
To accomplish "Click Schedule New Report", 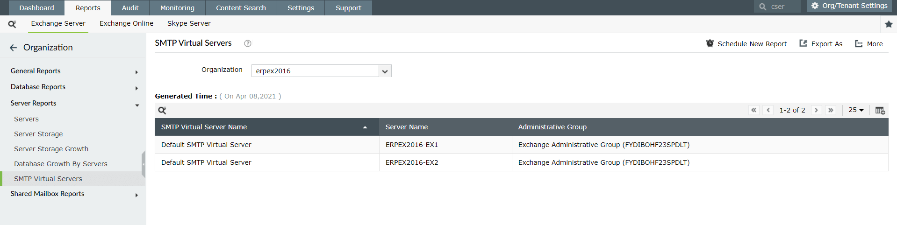I will point(746,44).
